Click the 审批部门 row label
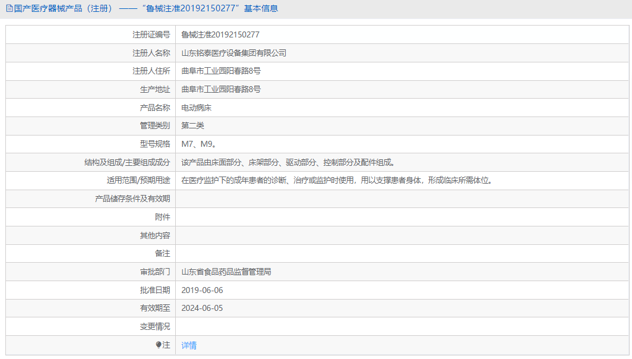632x359 pixels. click(154, 272)
